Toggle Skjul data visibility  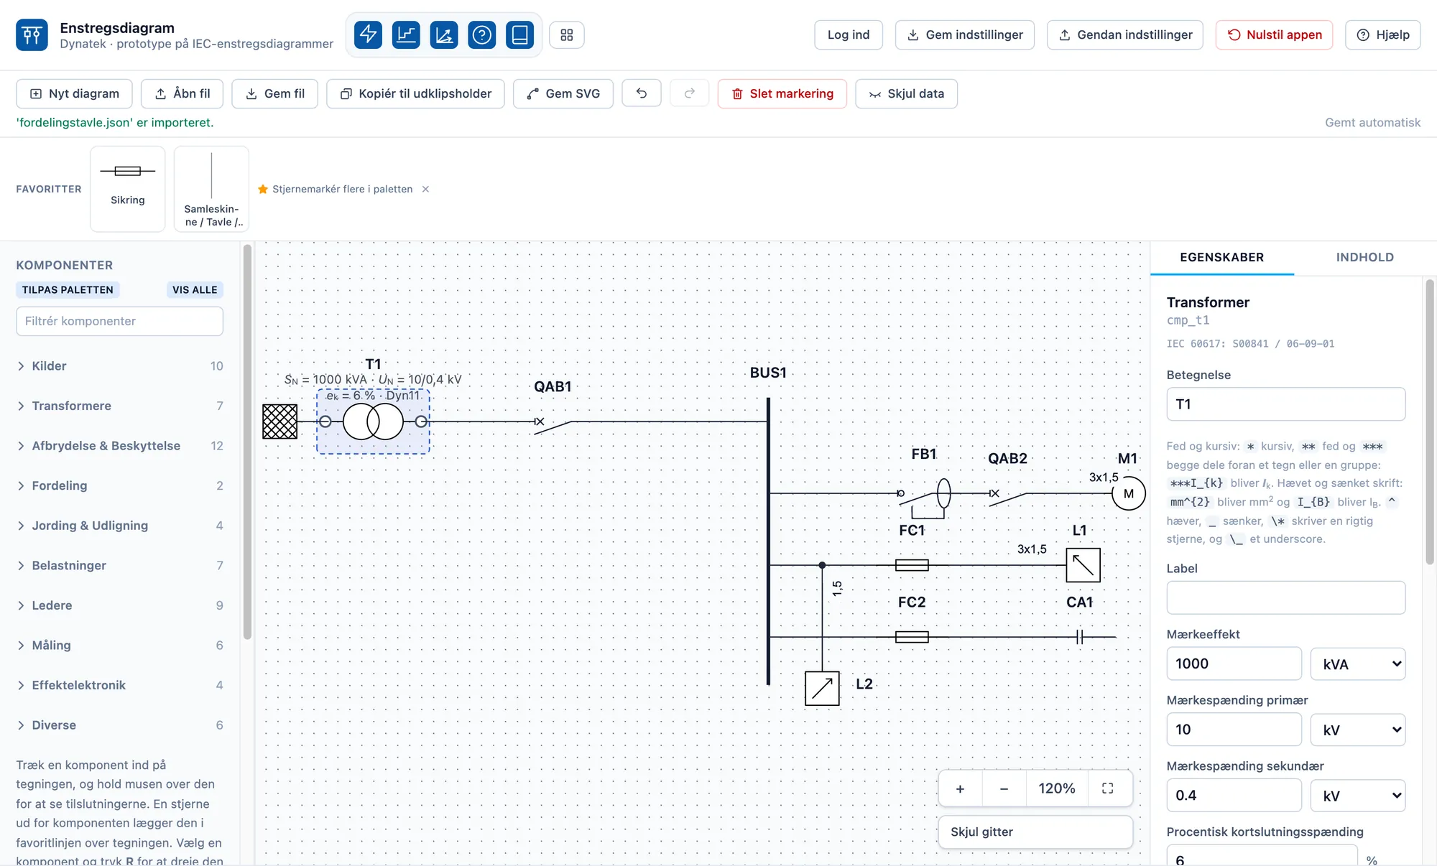[x=906, y=93]
